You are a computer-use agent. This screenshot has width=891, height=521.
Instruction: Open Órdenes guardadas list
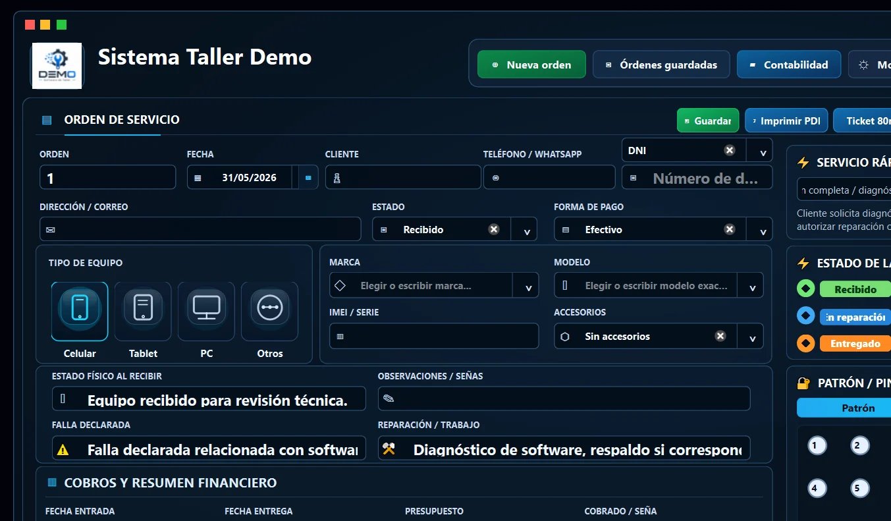(661, 65)
